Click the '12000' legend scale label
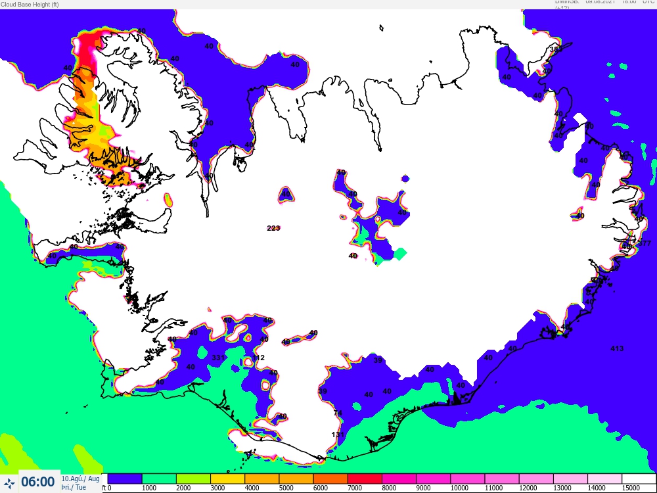The width and height of the screenshot is (657, 493). tap(528, 488)
